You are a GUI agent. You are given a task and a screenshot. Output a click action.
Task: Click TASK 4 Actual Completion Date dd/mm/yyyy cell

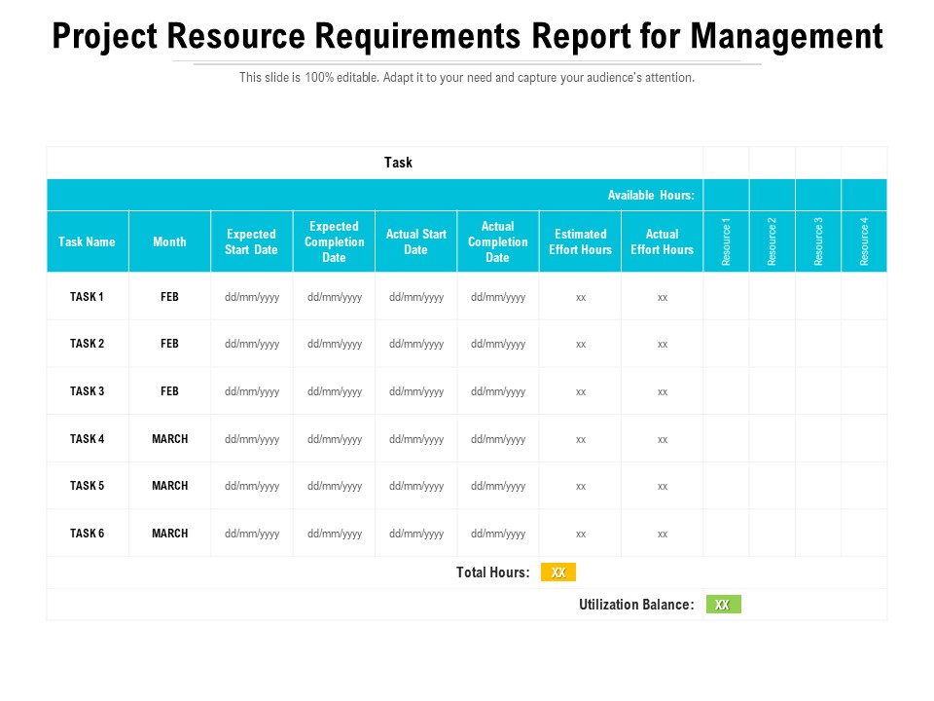coord(498,439)
